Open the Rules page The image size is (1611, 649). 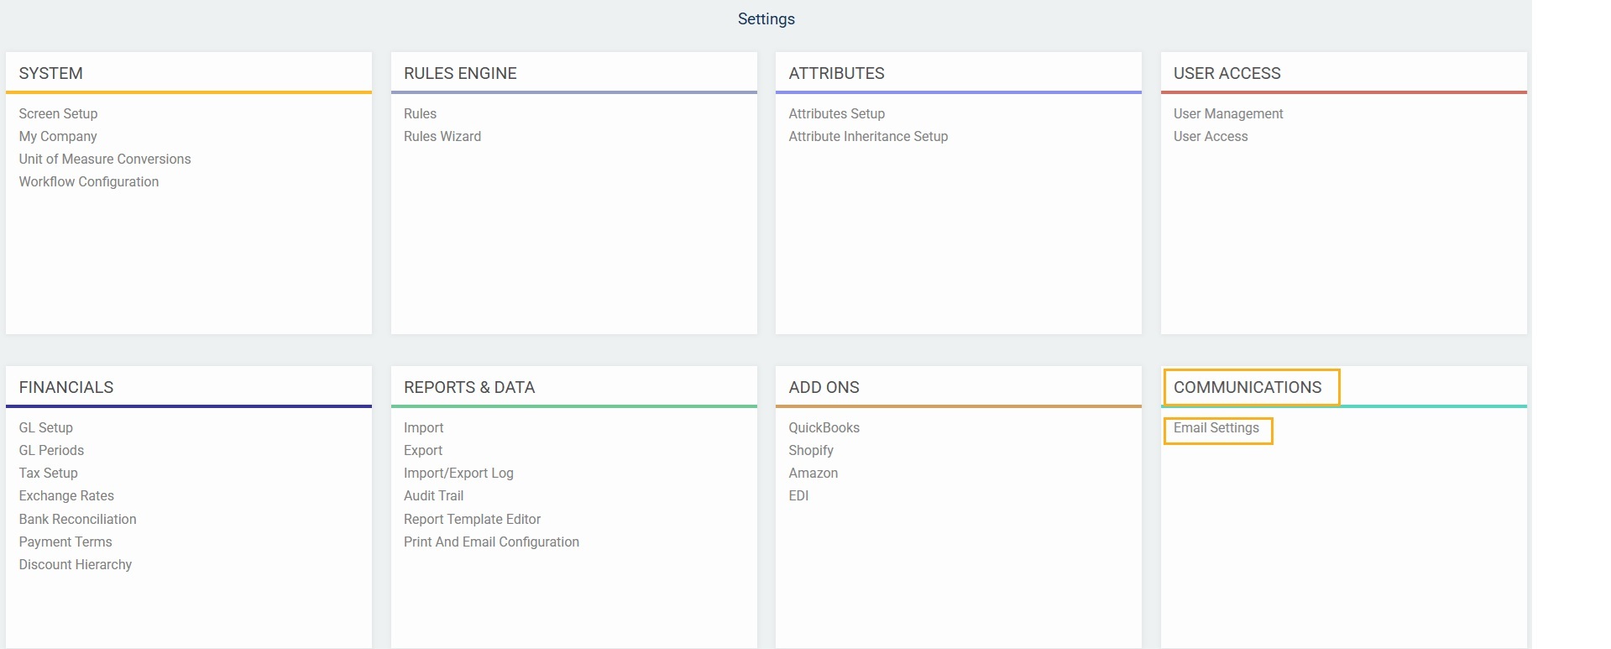pos(420,113)
